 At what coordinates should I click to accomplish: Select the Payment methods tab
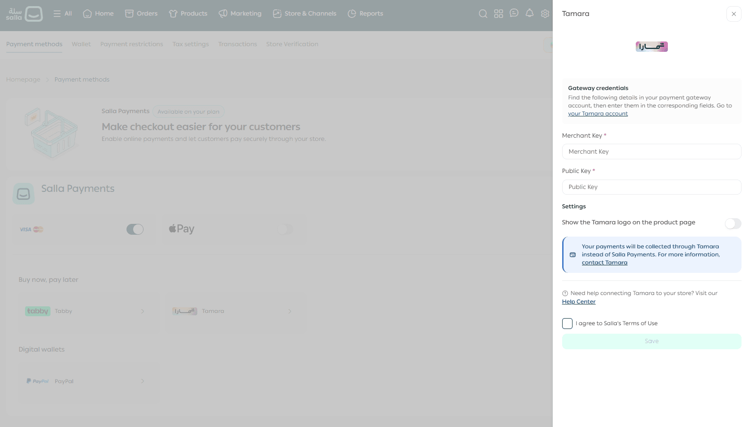pos(34,44)
